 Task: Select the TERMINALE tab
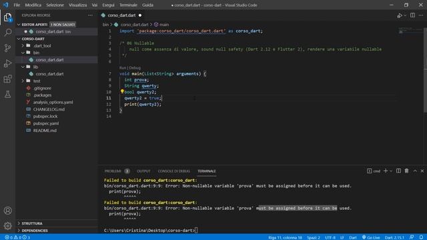click(x=206, y=171)
